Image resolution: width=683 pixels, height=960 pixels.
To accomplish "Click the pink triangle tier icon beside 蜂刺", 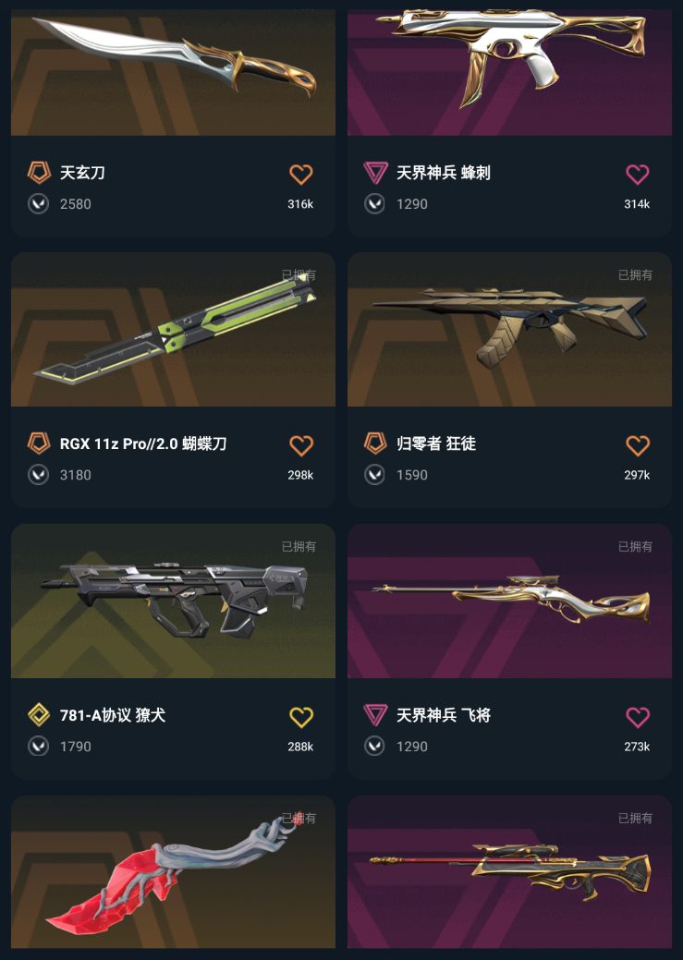I will pyautogui.click(x=375, y=173).
